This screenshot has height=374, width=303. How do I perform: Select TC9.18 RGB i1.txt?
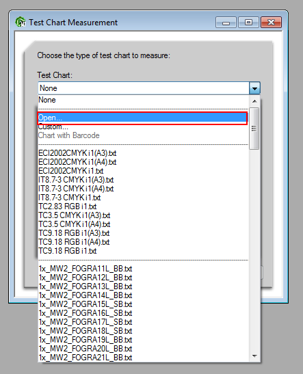pyautogui.click(x=143, y=251)
